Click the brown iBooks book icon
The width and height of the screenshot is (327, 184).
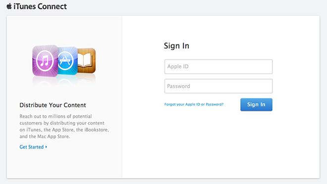pyautogui.click(x=86, y=60)
